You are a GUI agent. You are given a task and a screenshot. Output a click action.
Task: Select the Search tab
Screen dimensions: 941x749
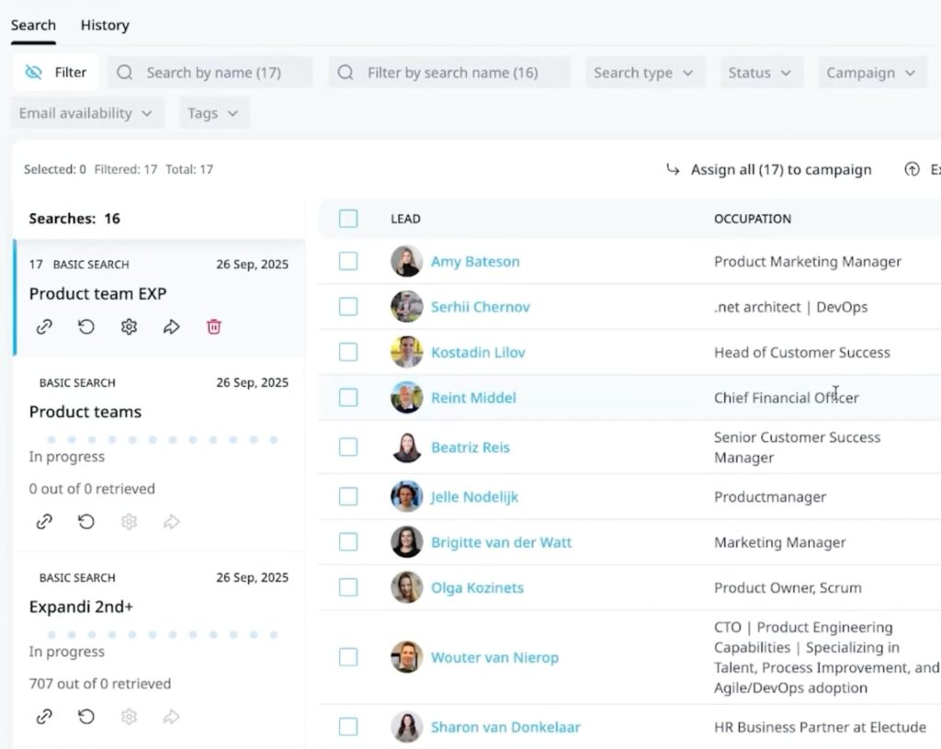[33, 25]
